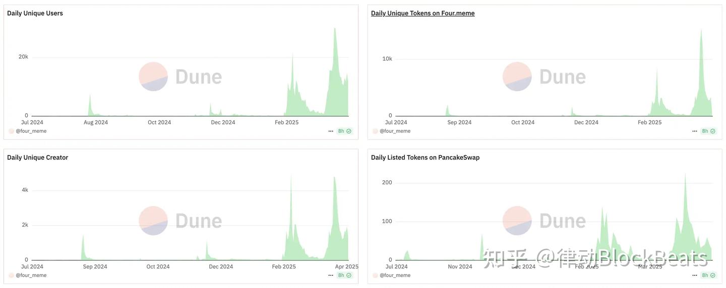Open the Daily Unique Tokens on Four.meme title link
Viewport: 726px width, 288px height.
click(422, 13)
